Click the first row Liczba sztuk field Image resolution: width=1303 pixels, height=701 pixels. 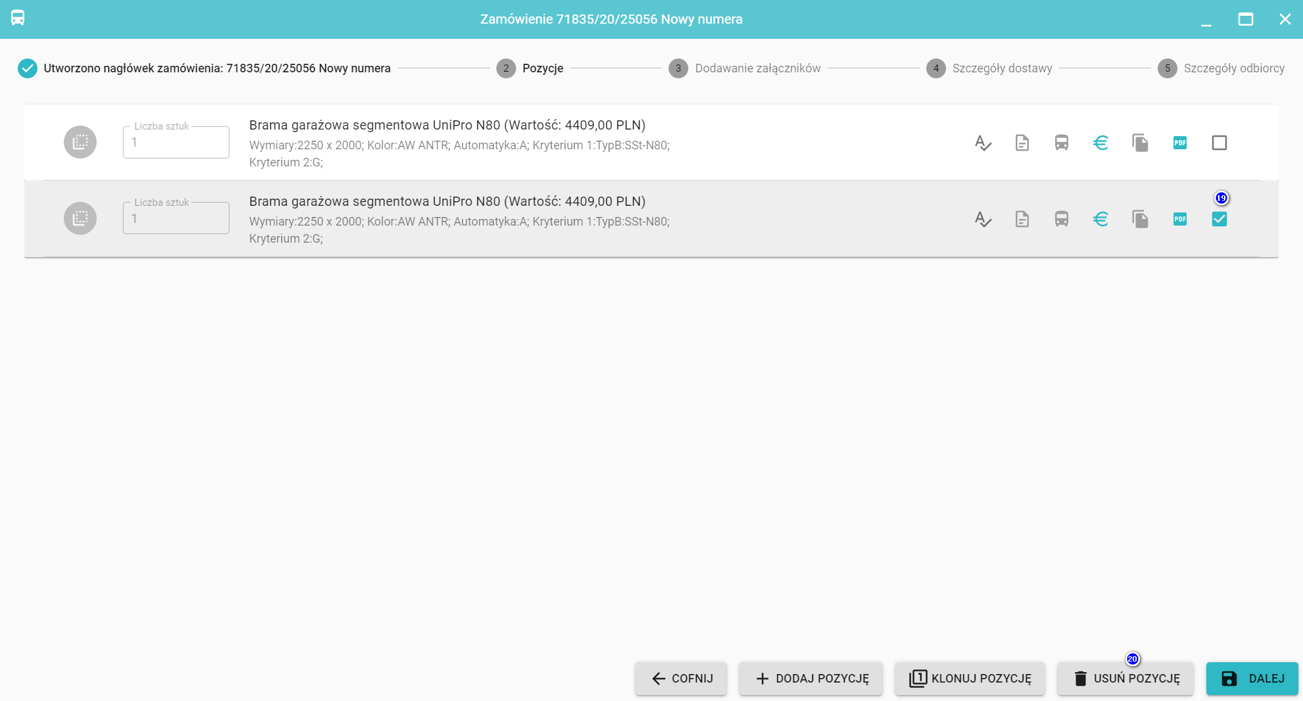176,143
